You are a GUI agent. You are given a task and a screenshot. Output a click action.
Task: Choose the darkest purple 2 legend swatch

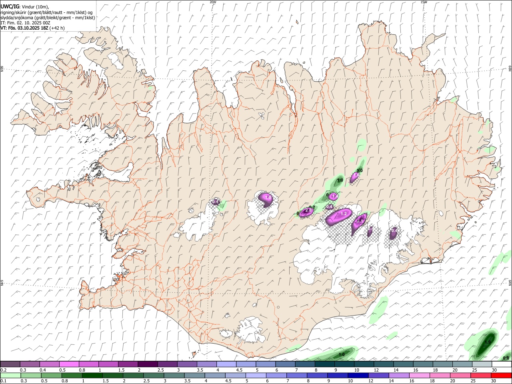coord(148,364)
